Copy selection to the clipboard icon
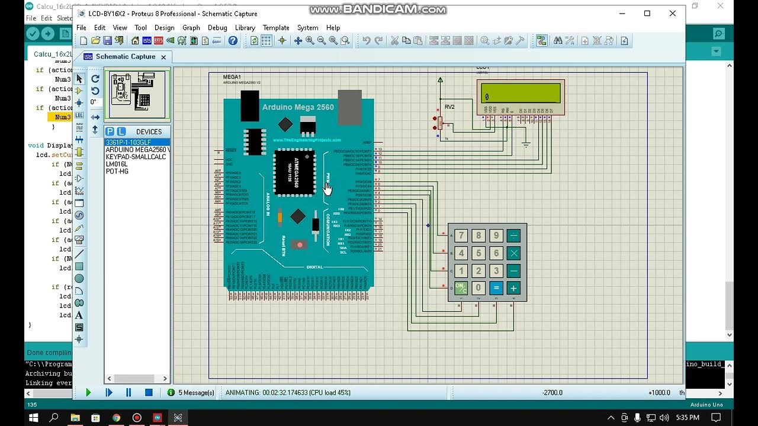Screen dimensions: 758x426 (406, 41)
